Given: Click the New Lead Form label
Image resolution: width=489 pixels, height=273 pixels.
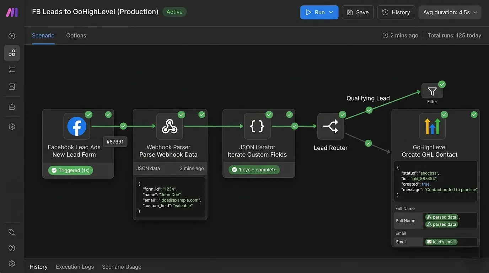Looking at the screenshot, I should click(x=74, y=155).
